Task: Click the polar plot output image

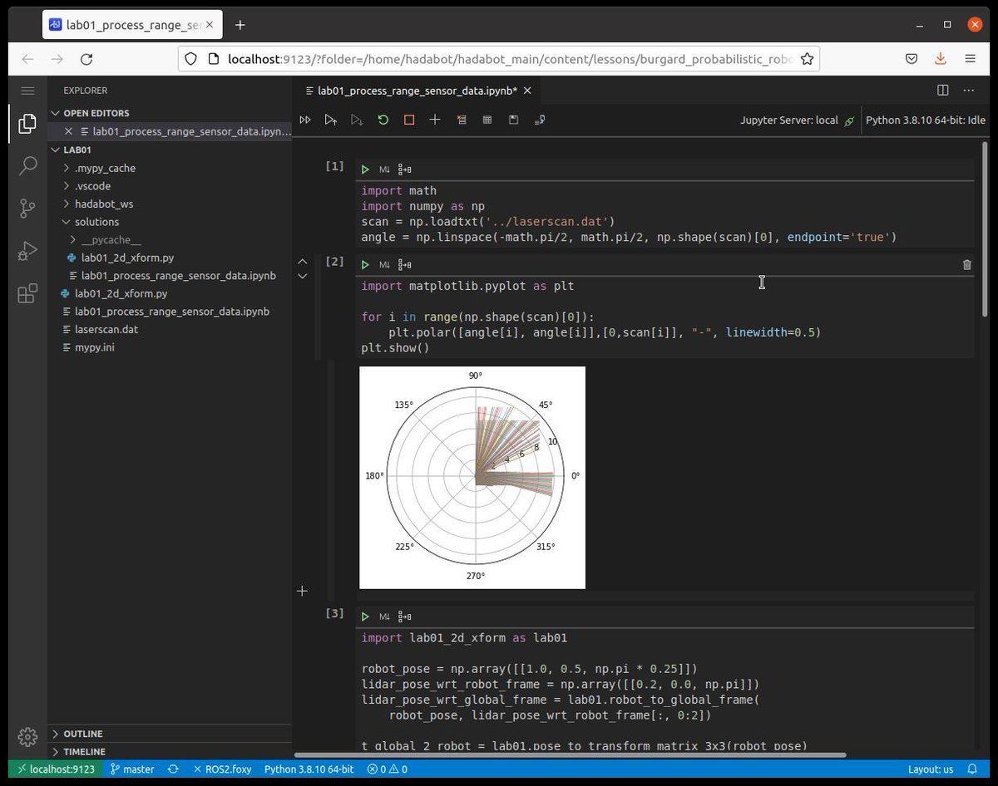Action: pyautogui.click(x=472, y=478)
